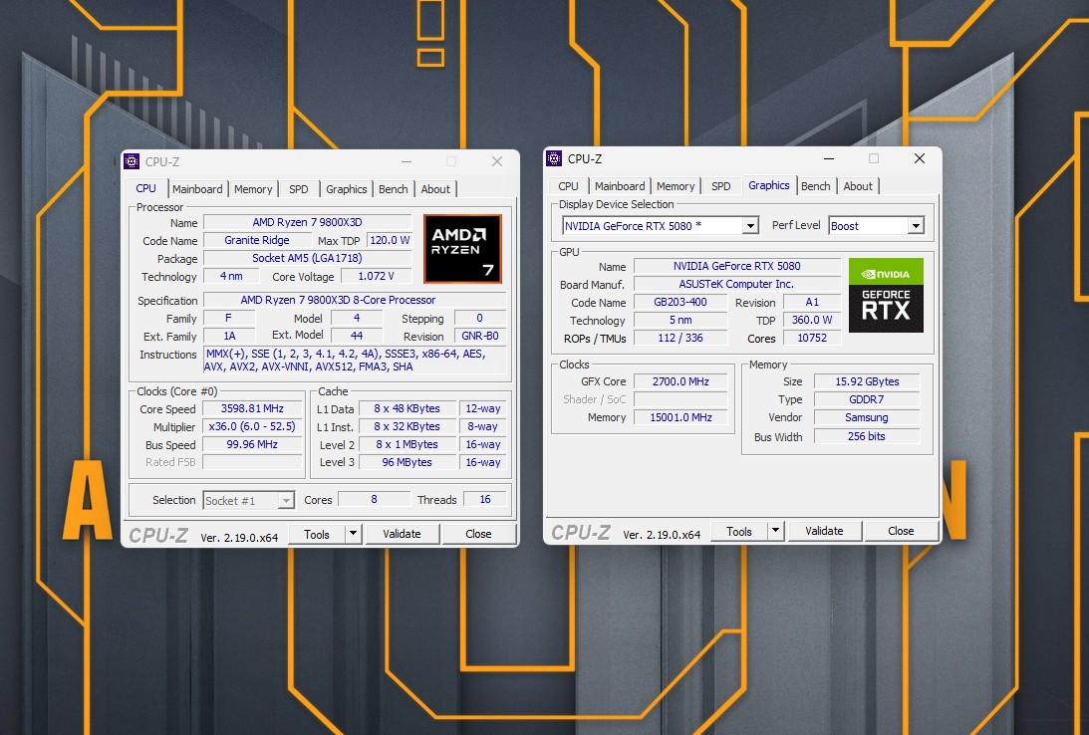Click Multiplier value x36.0 (6.0 - 52.5)

[252, 426]
